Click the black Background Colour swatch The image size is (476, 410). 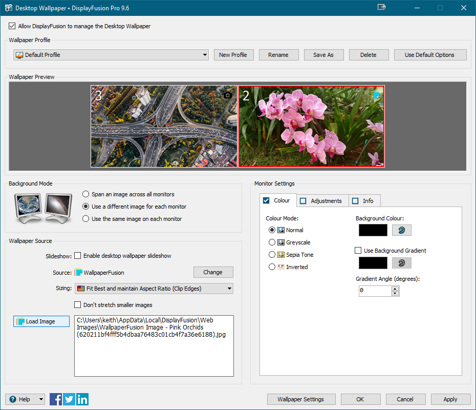coord(373,230)
